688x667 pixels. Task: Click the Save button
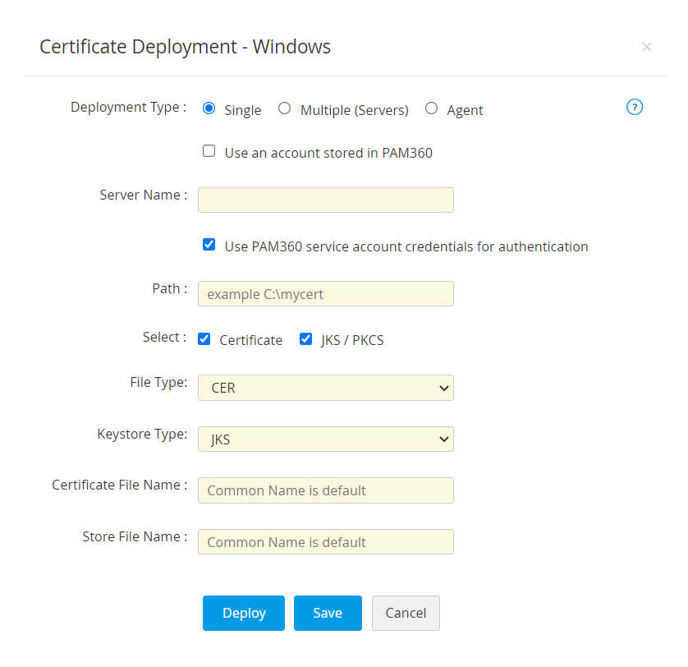pyautogui.click(x=328, y=613)
